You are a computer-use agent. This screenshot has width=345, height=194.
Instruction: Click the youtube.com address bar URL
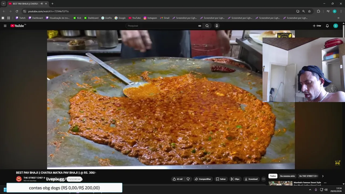click(48, 11)
